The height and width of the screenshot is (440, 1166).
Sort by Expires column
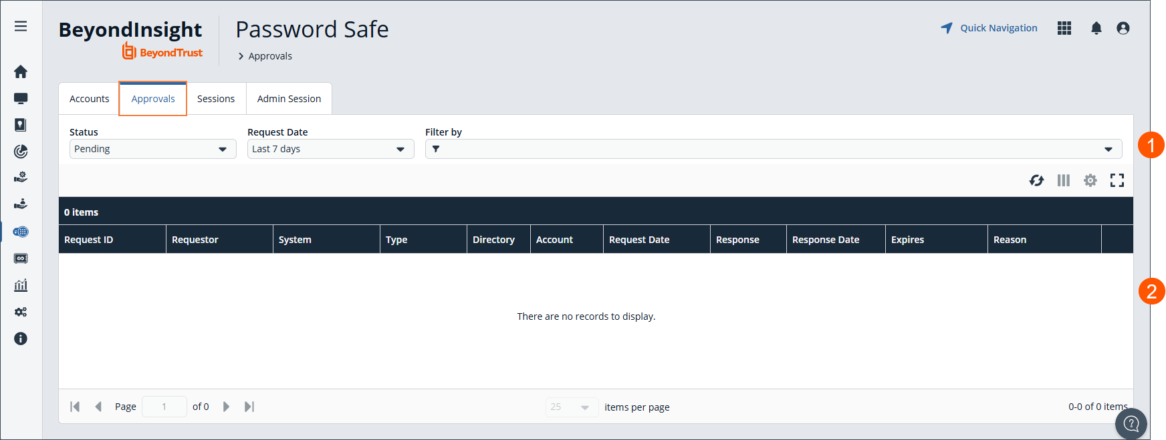(x=937, y=240)
